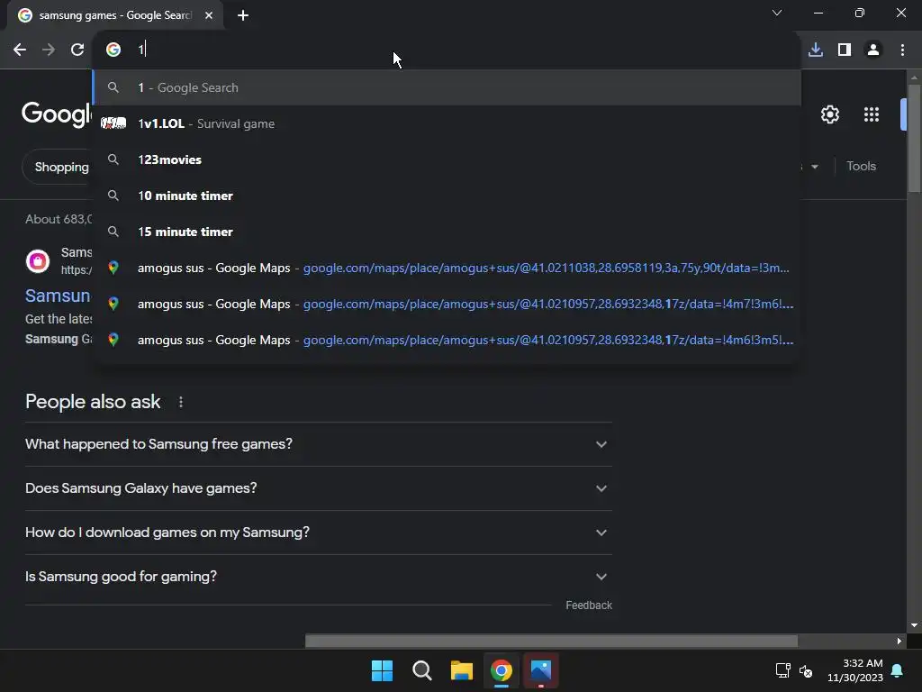Open the Windows Start menu

[x=382, y=670]
